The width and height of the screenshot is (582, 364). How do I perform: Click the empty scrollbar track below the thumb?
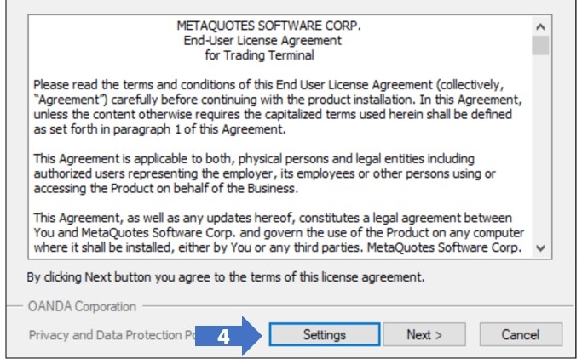pos(540,153)
